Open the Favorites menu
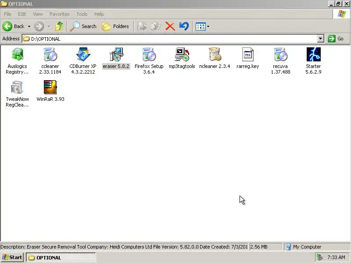Screen dimensions: 351x263 60,14
